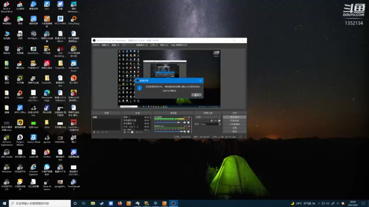The image size is (369, 207).
Task: Open source properties gear icon
Action: (132, 132)
